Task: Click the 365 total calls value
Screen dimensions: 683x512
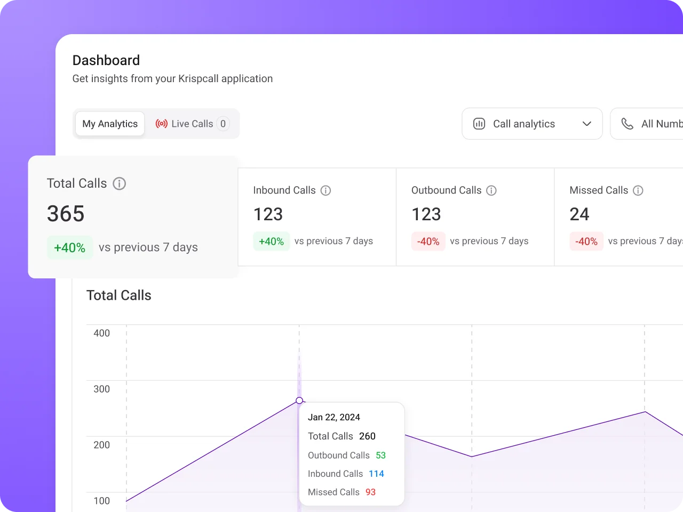Action: pyautogui.click(x=66, y=214)
